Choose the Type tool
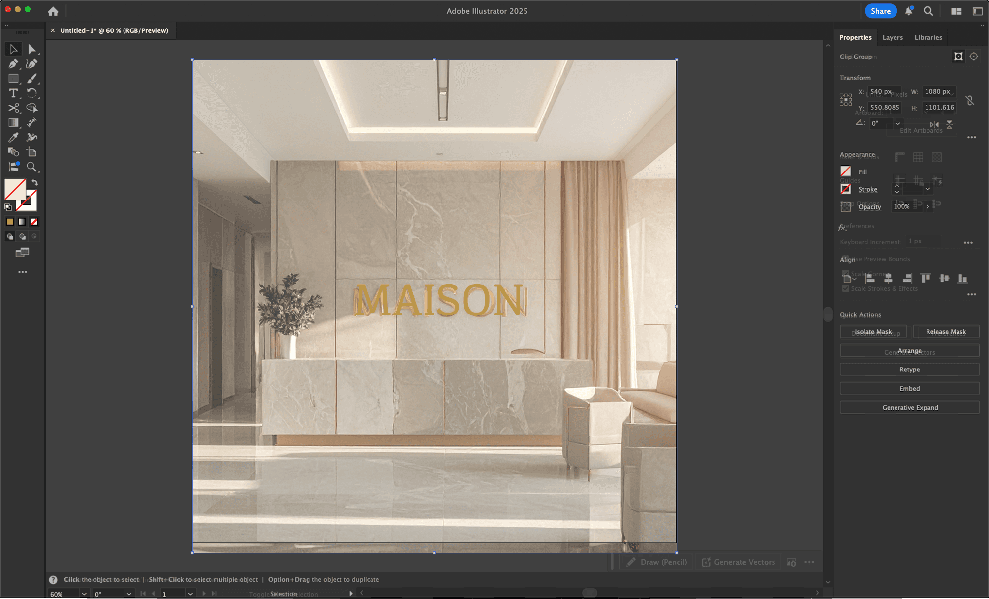The image size is (989, 599). point(13,93)
